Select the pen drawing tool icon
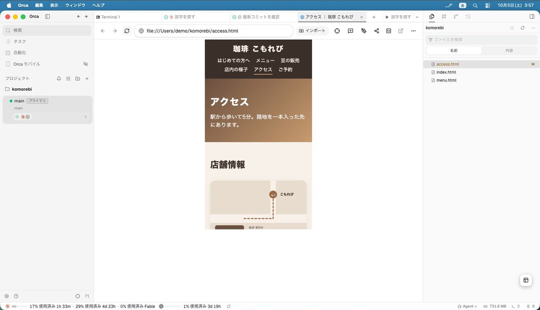Image resolution: width=540 pixels, height=310 pixels. tap(363, 31)
